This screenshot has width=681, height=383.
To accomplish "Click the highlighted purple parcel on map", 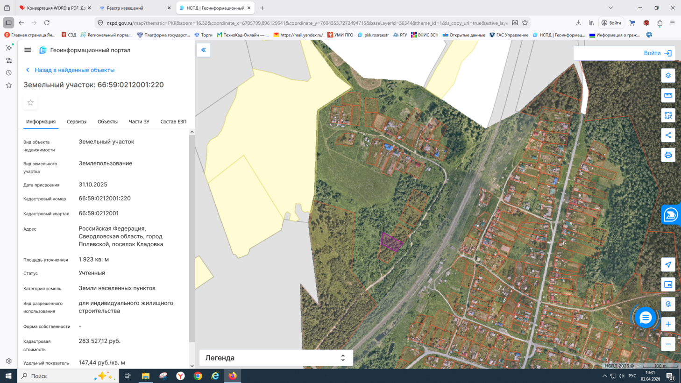I will pos(390,242).
